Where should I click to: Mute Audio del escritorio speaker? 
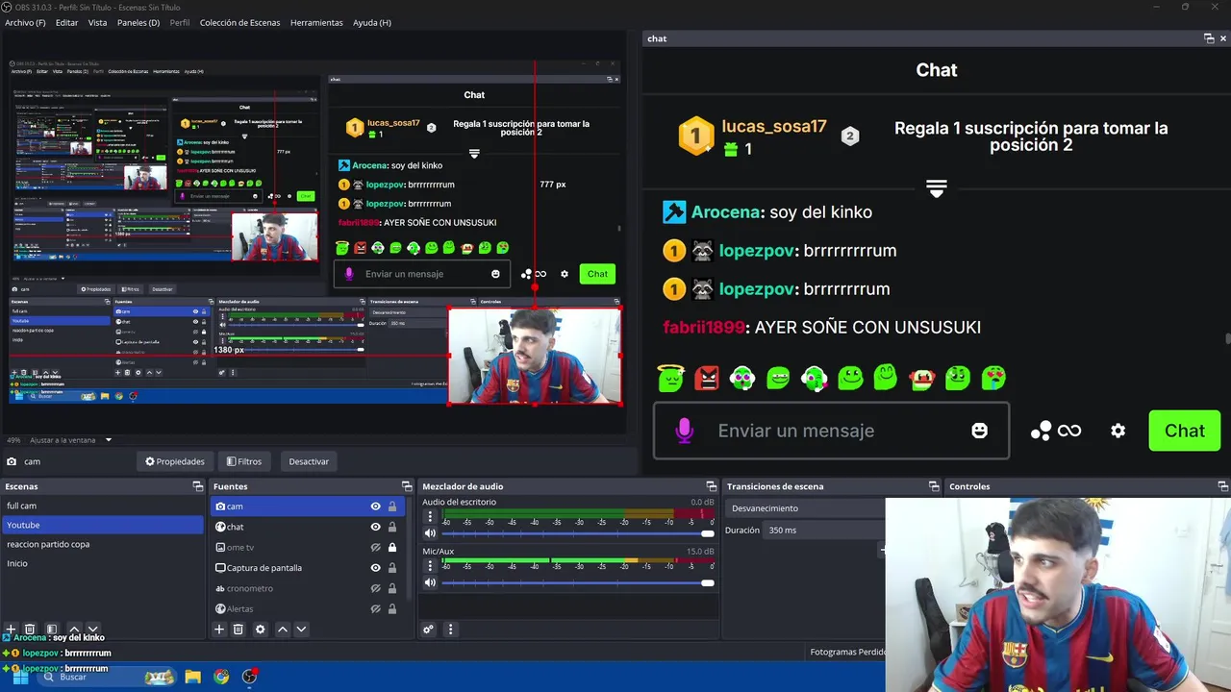[430, 533]
